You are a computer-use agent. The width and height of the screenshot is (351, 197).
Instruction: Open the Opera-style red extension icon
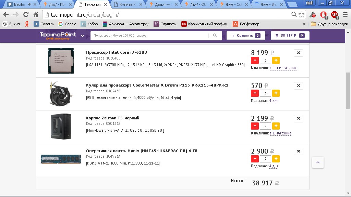click(324, 15)
